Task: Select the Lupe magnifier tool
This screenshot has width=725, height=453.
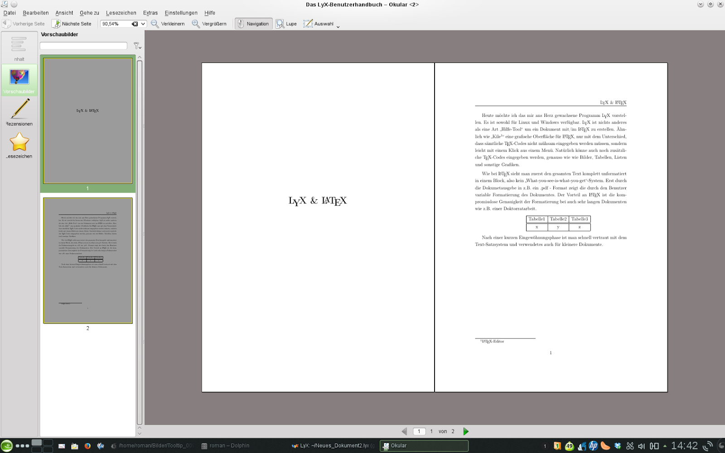Action: click(286, 24)
